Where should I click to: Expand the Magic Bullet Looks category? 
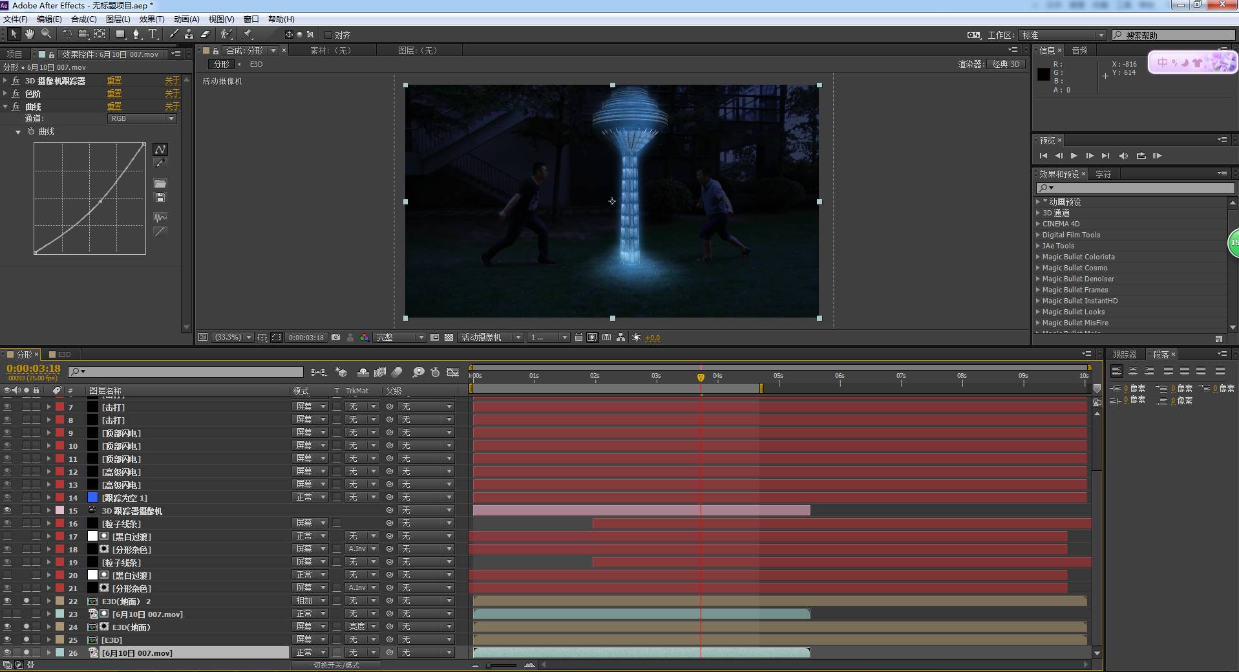1038,312
